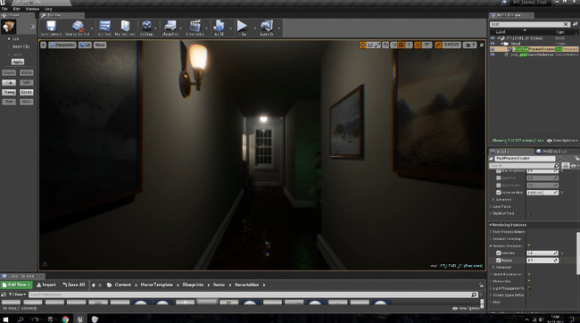This screenshot has height=323, width=580.
Task: Expand the modes panel chevron
Action: [x=33, y=27]
